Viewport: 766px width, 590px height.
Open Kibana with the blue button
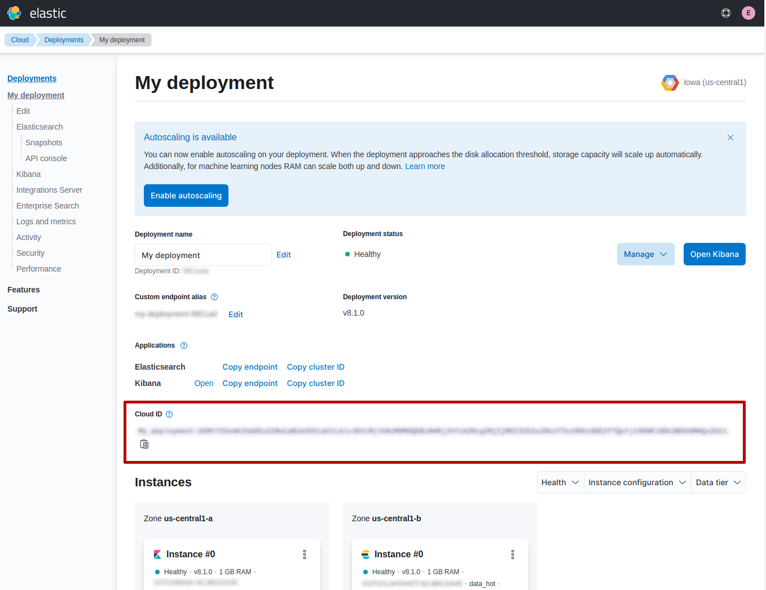[714, 254]
